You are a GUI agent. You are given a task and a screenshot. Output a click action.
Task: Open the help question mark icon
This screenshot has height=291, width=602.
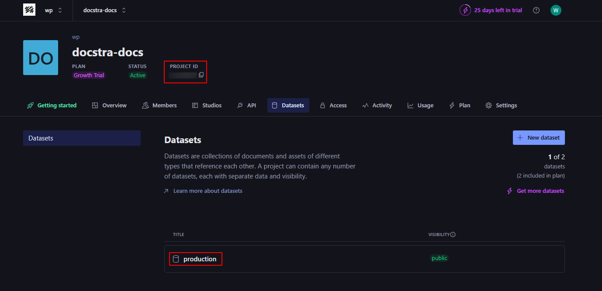point(536,10)
